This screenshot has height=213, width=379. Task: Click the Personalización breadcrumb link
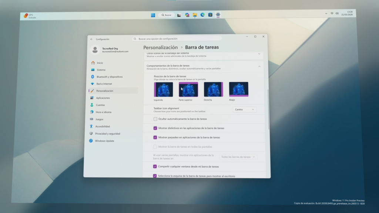click(161, 47)
